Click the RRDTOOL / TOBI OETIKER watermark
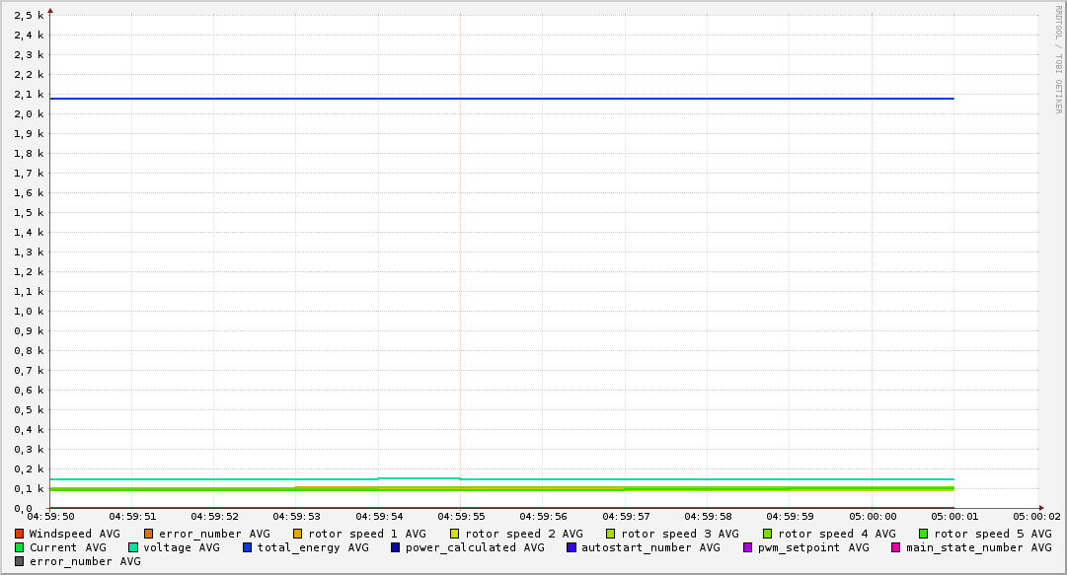Image resolution: width=1067 pixels, height=575 pixels. pyautogui.click(x=1058, y=59)
